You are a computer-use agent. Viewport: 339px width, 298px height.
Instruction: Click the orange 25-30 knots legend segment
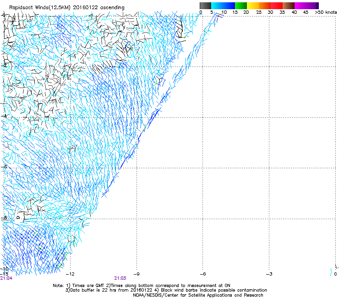[x=265, y=6]
